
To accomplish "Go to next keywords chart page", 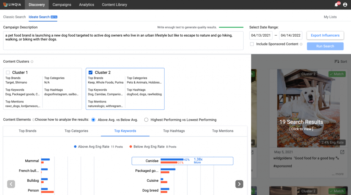I will pyautogui.click(x=239, y=184).
